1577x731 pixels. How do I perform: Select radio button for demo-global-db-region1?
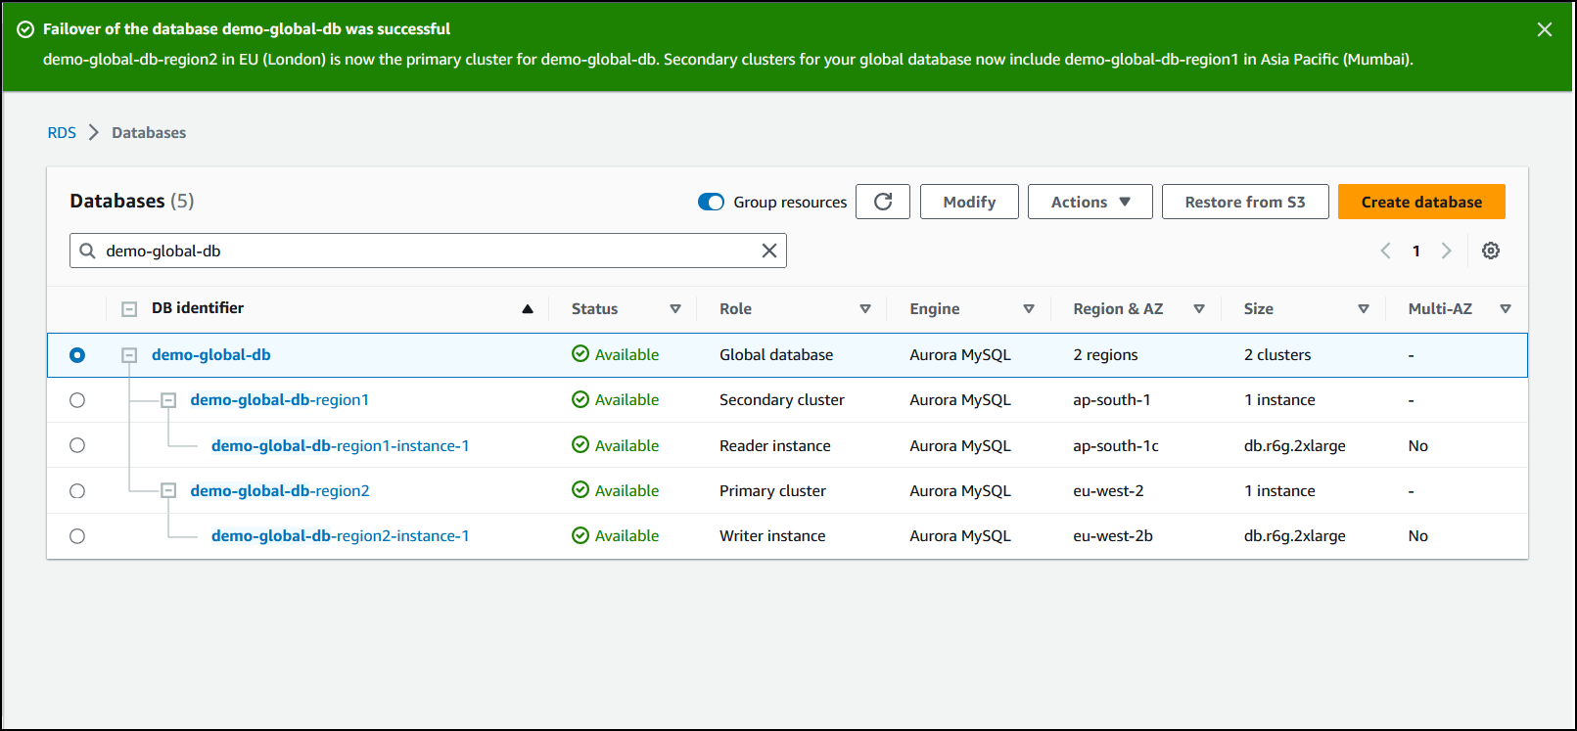(x=77, y=400)
